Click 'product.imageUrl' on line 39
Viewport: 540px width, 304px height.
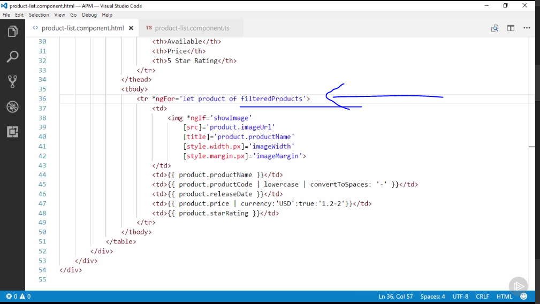pyautogui.click(x=240, y=127)
